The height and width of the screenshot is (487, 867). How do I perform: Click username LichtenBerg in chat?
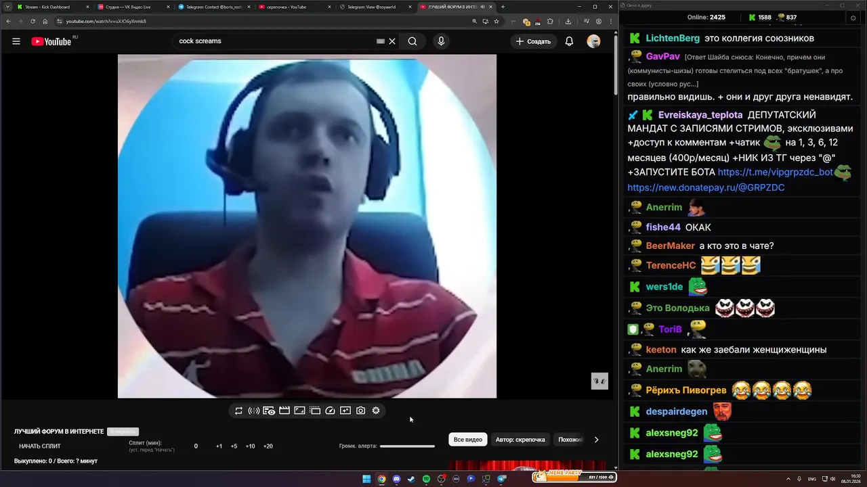click(673, 39)
